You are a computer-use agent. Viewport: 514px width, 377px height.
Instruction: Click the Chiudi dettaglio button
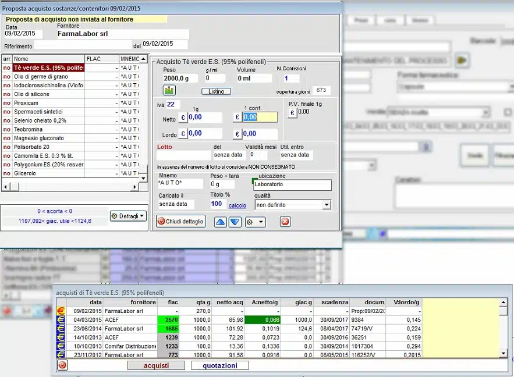pyautogui.click(x=180, y=222)
